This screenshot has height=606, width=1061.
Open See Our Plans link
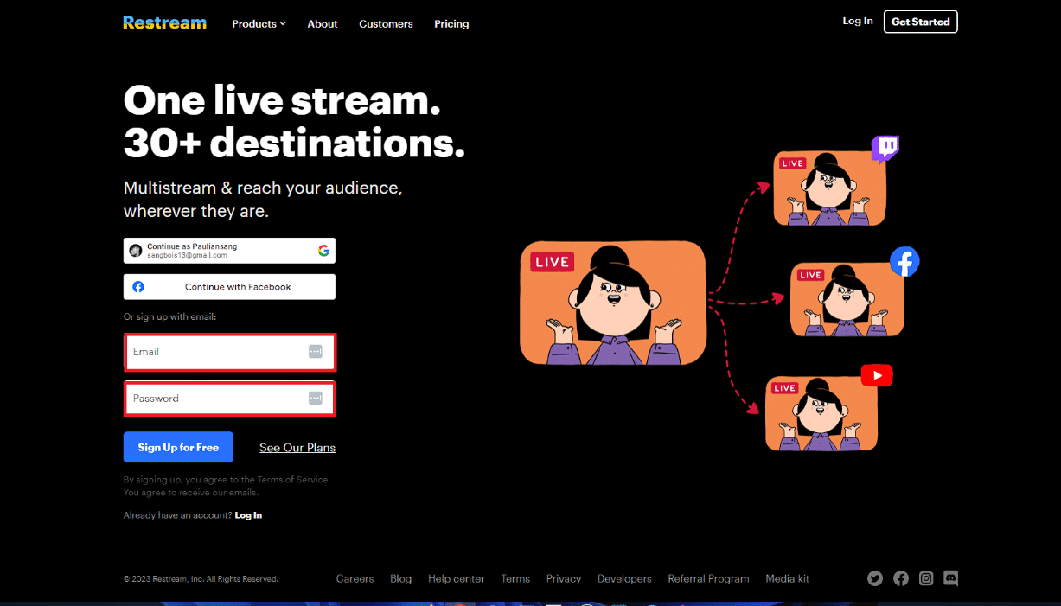[297, 448]
